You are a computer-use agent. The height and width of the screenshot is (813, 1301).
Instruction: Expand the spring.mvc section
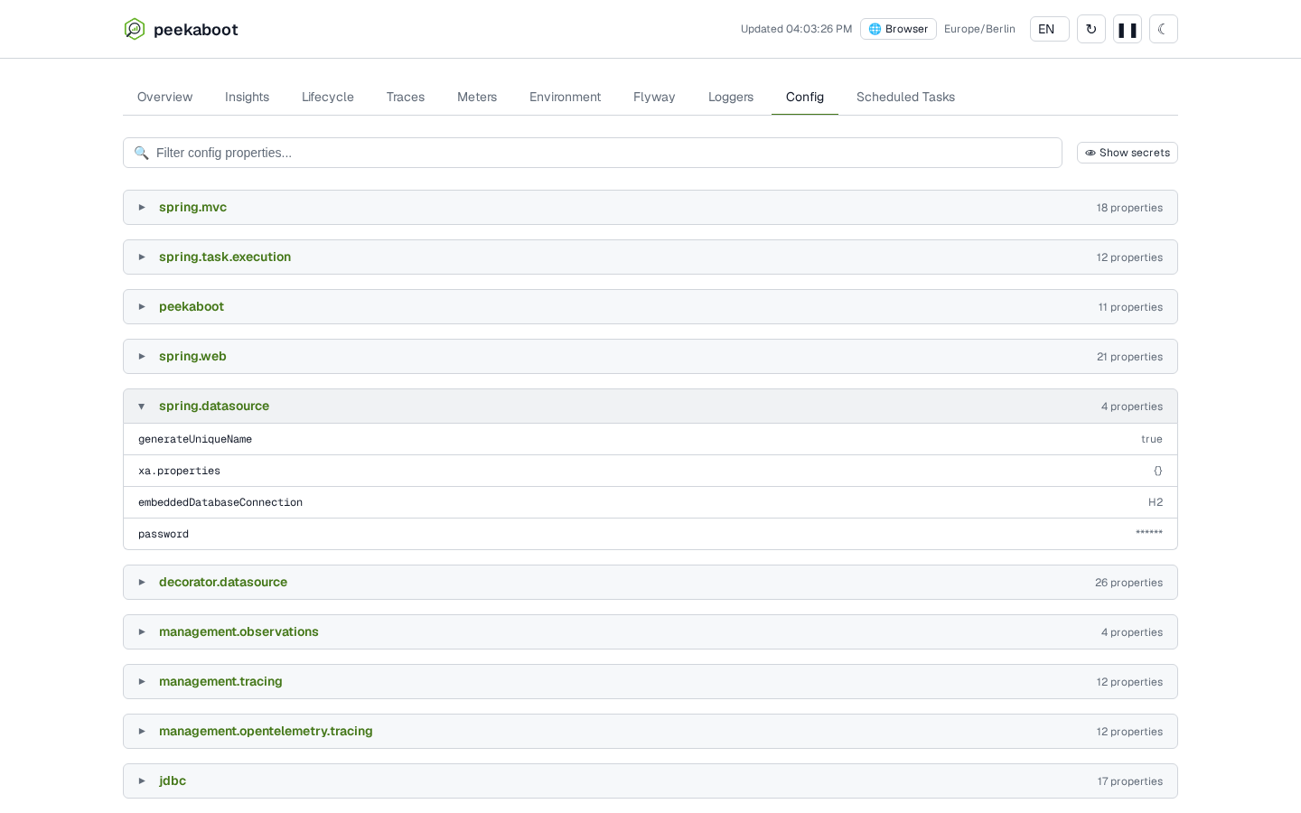coord(650,207)
